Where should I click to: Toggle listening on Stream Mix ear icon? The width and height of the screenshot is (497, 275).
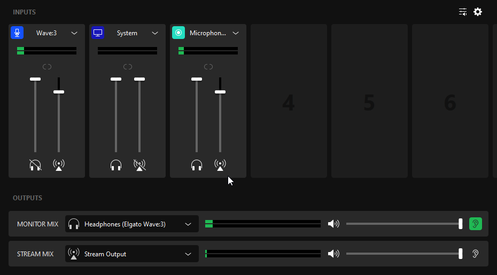475,254
